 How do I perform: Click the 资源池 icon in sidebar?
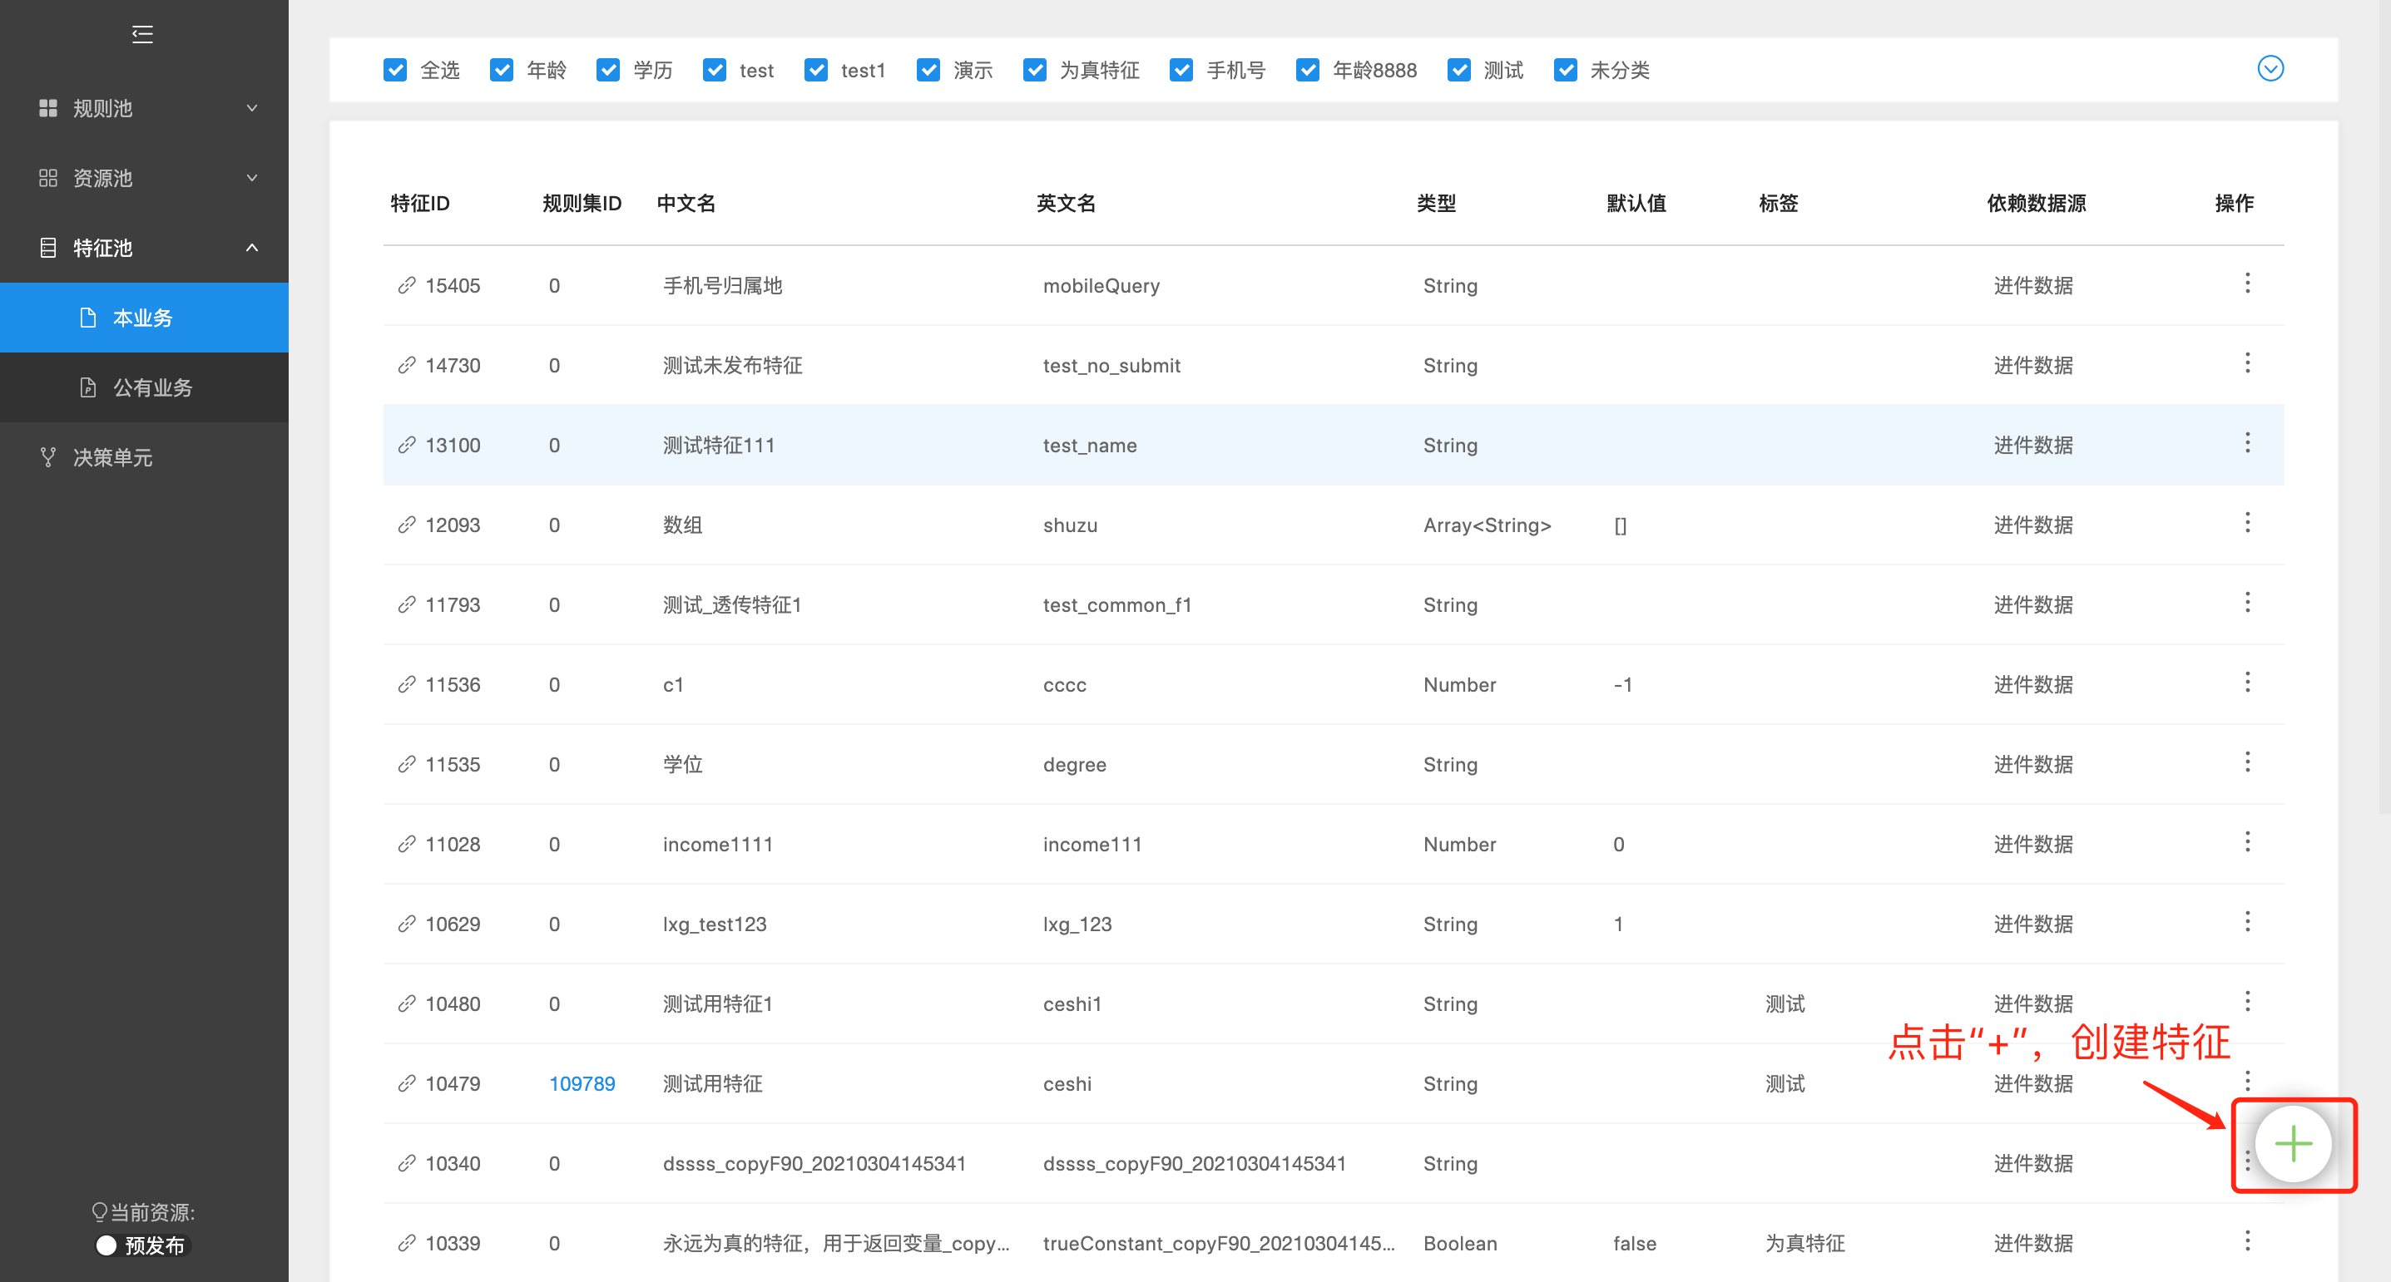[48, 178]
